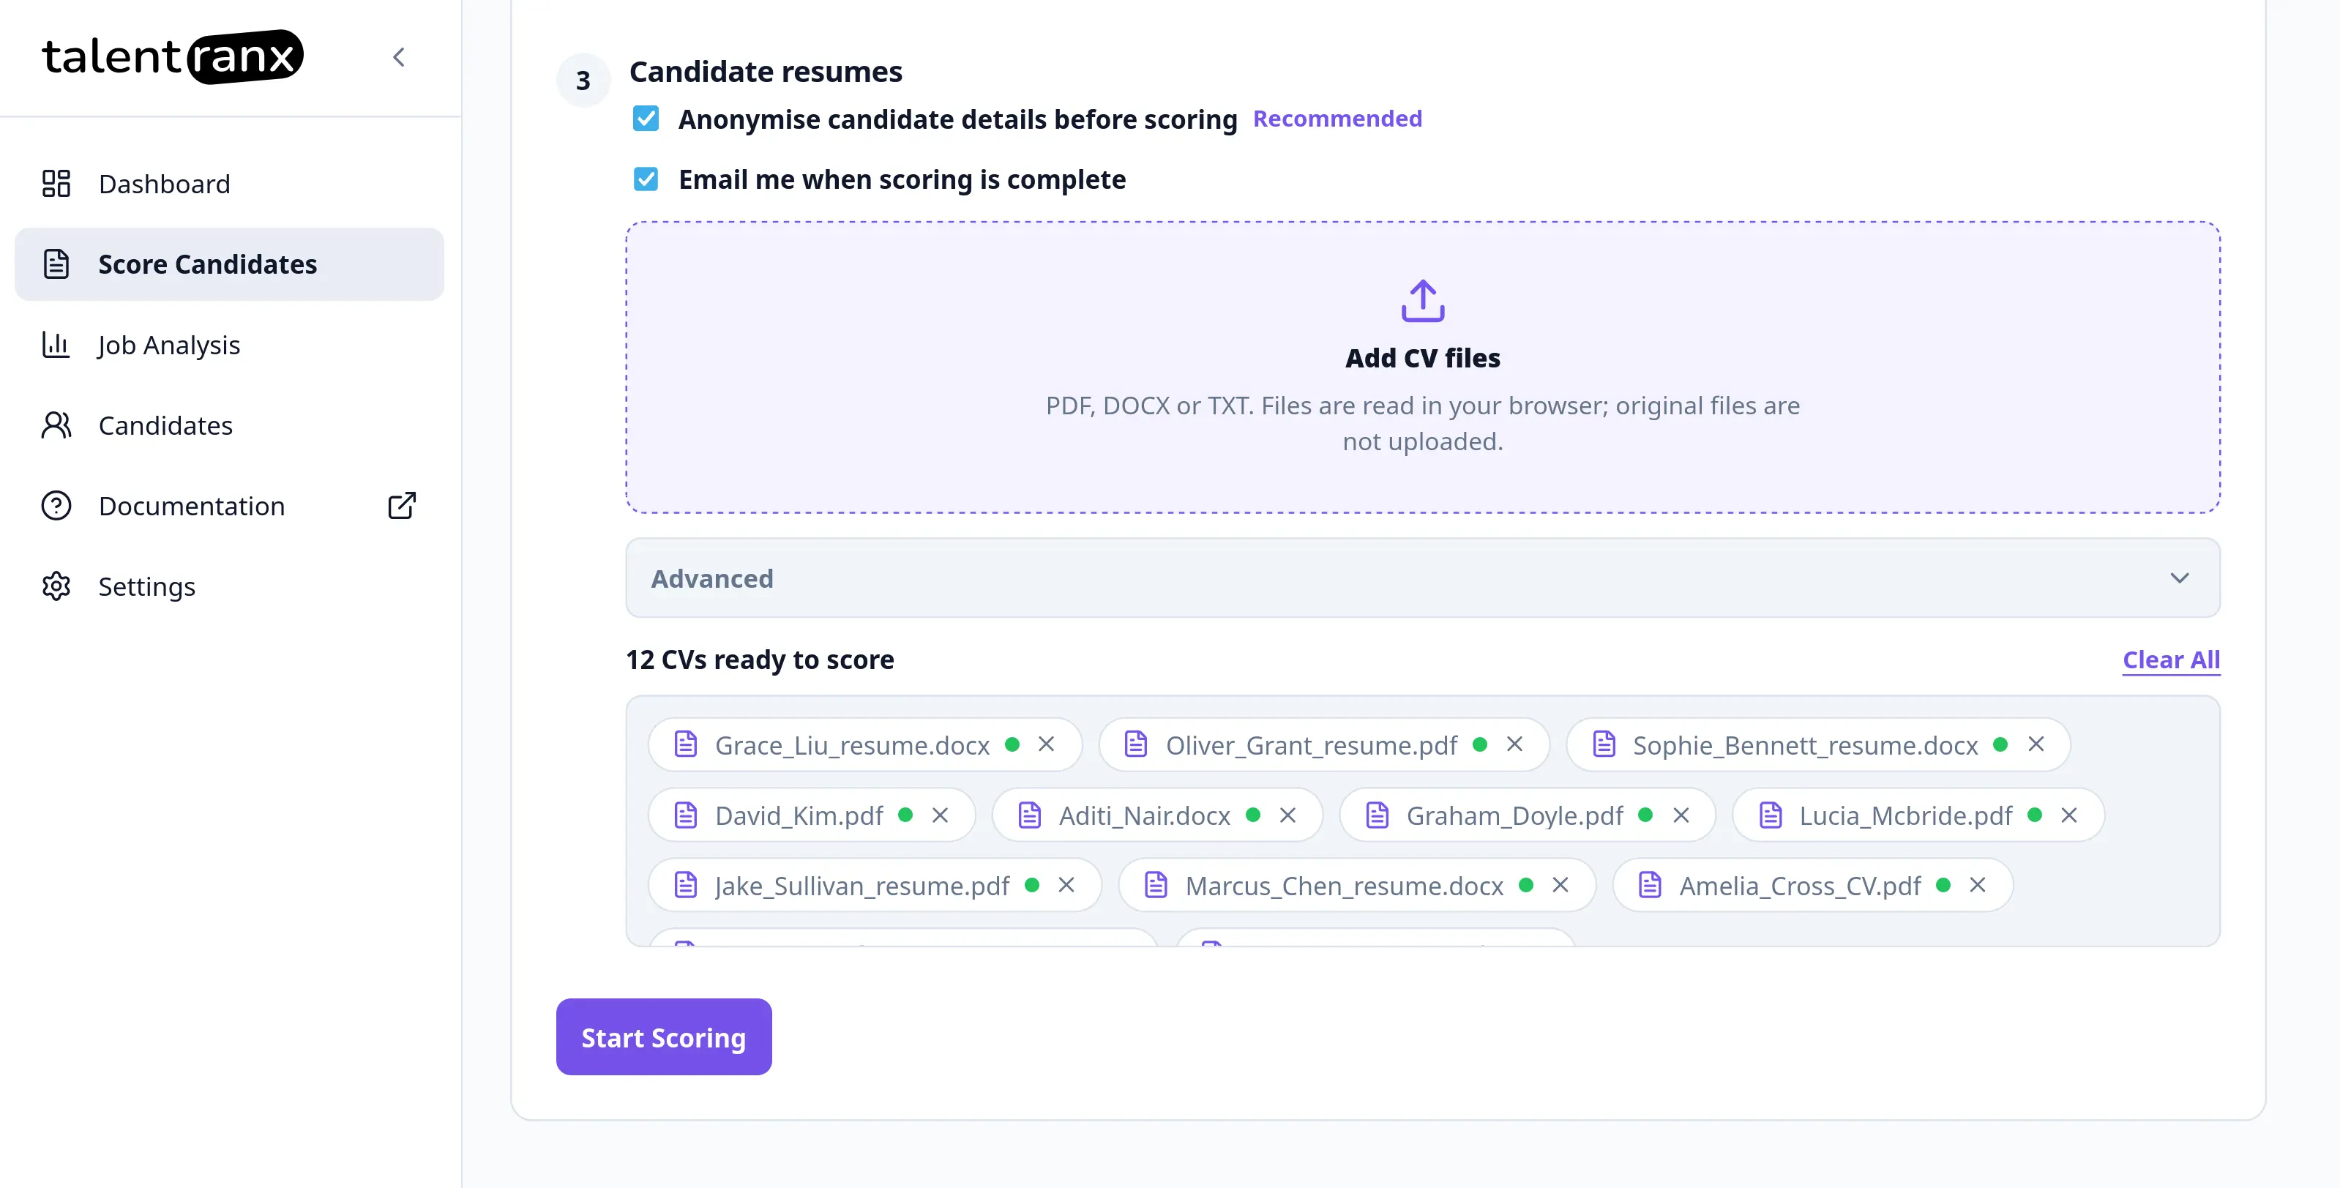This screenshot has height=1188, width=2340.
Task: Click the upload icon in drop zone
Action: [x=1423, y=301]
